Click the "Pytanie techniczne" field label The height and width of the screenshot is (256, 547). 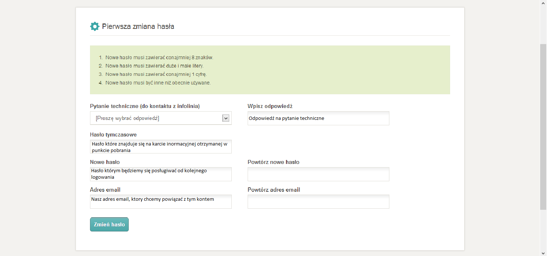(x=145, y=106)
